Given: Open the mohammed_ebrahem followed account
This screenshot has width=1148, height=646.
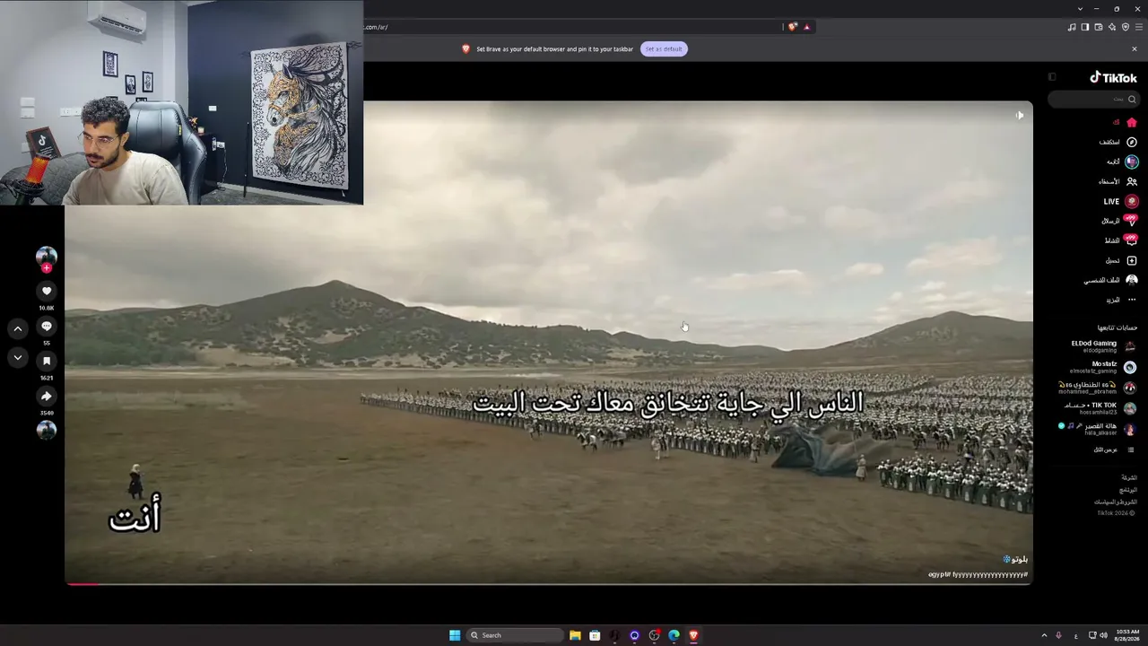Looking at the screenshot, I should point(1098,388).
